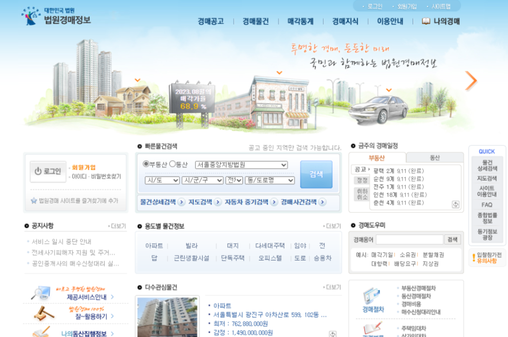This screenshot has width=508, height=337.
Task: Click 검색 button beside 경매용어 field
Action: pos(452,240)
